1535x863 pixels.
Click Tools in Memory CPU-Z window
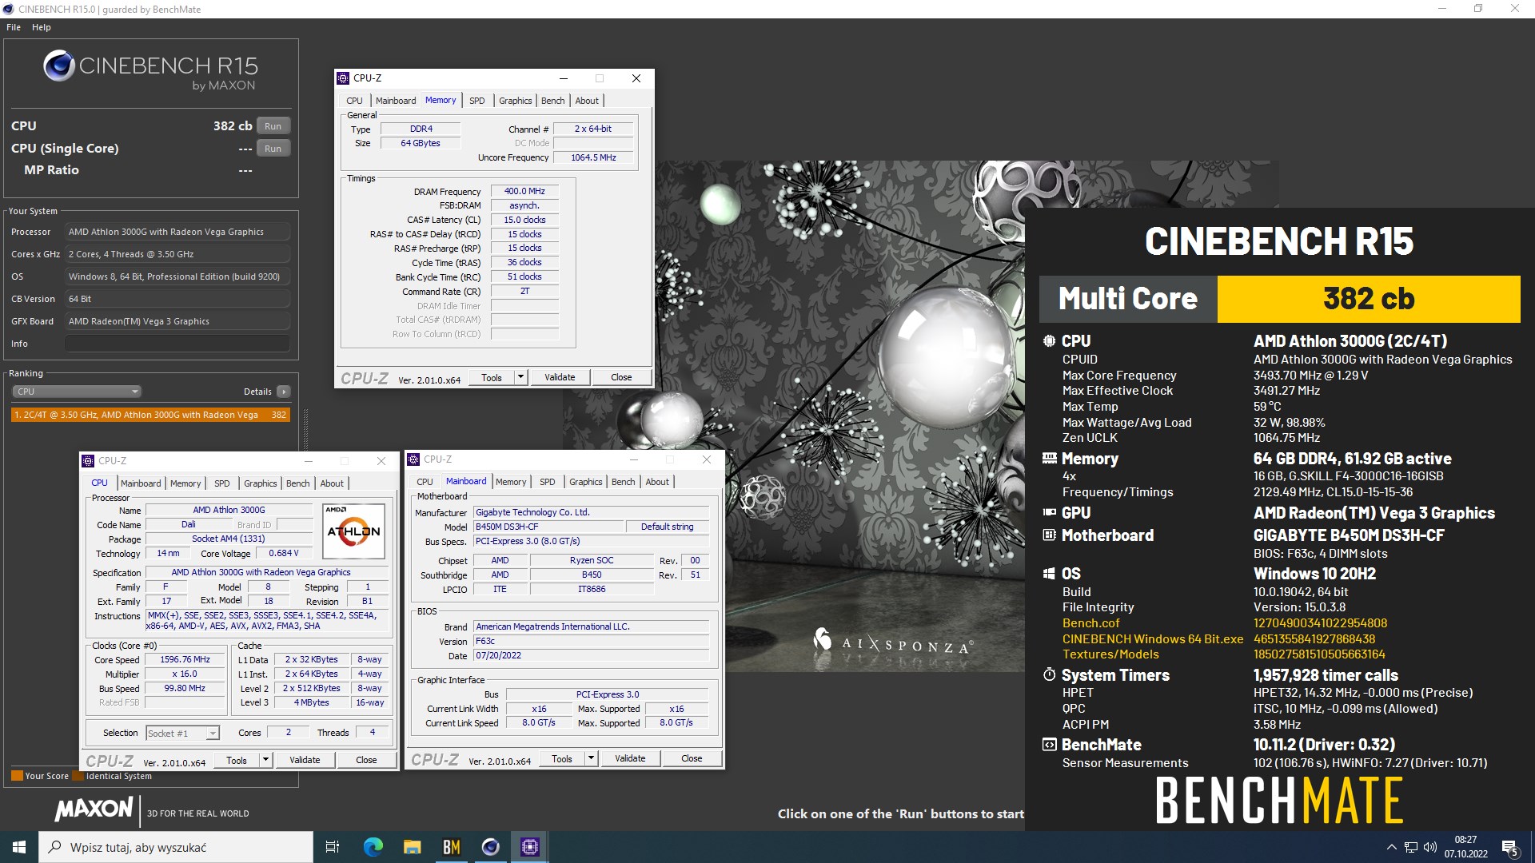[492, 377]
